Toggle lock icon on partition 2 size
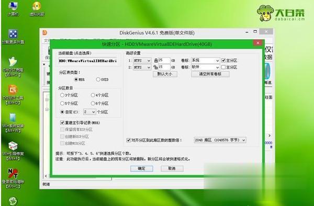This screenshot has height=206, width=314. (x=155, y=67)
